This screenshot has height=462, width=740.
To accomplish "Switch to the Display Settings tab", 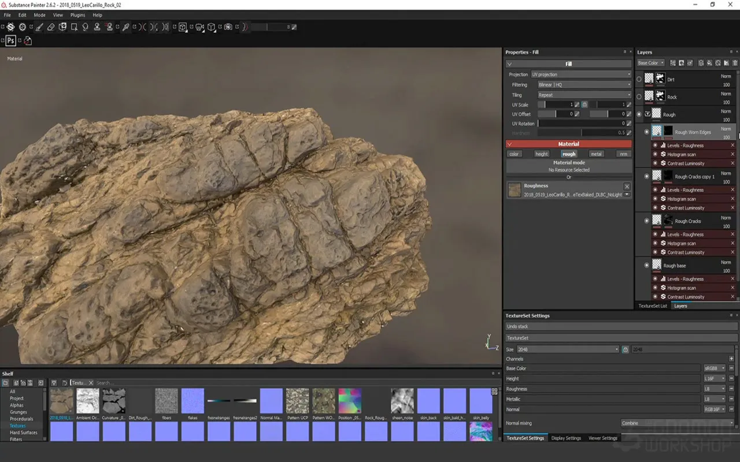I will (566, 438).
